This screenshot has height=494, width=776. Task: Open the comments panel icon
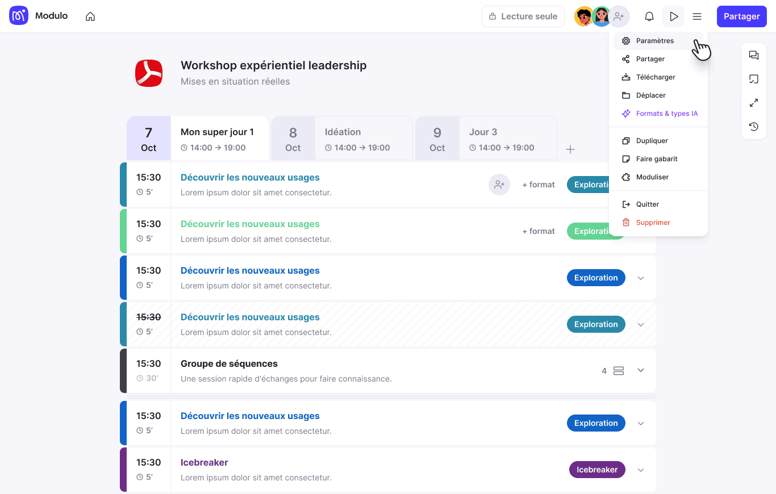pos(754,55)
